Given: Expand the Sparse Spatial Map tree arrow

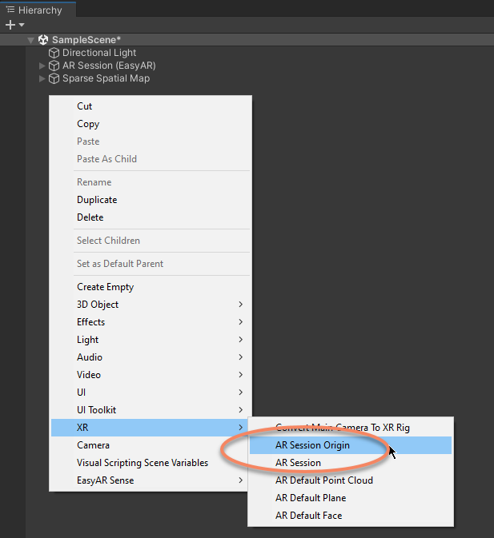Looking at the screenshot, I should (42, 78).
